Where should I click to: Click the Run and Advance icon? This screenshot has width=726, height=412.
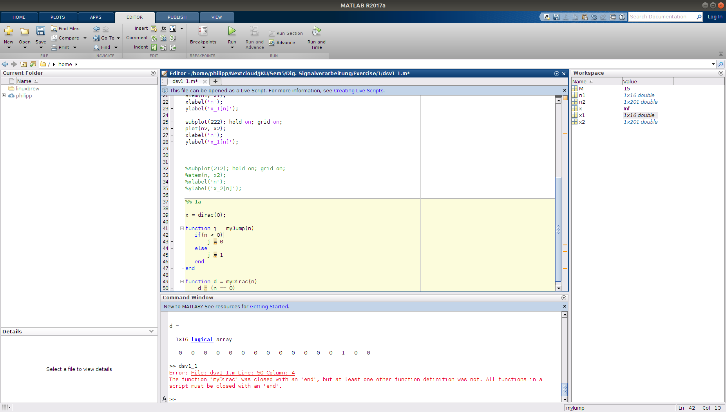[254, 31]
